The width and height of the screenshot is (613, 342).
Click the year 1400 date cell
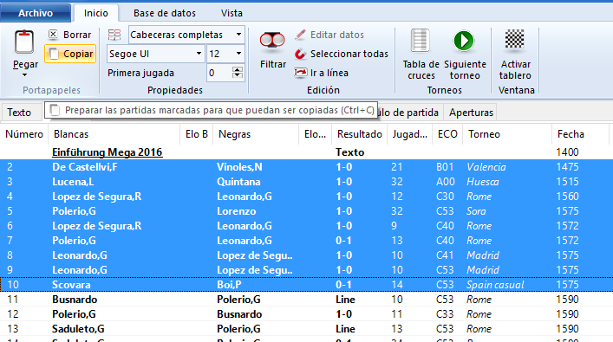tap(567, 152)
